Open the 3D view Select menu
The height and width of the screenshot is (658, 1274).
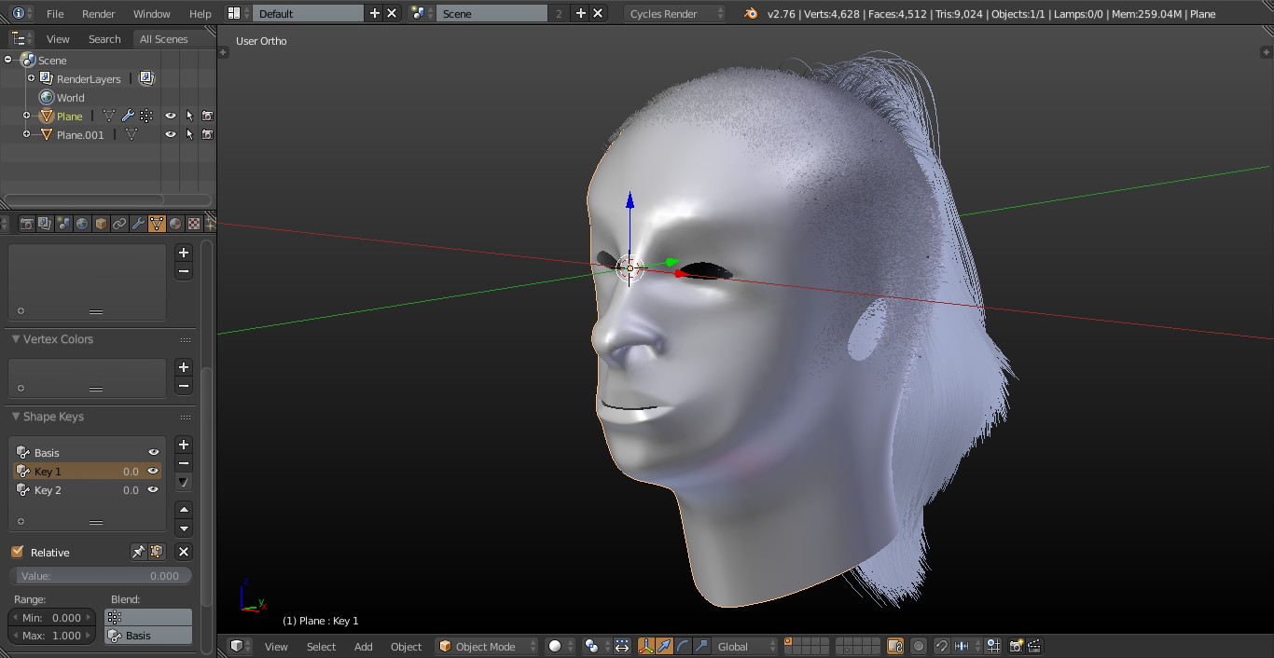[x=321, y=646]
